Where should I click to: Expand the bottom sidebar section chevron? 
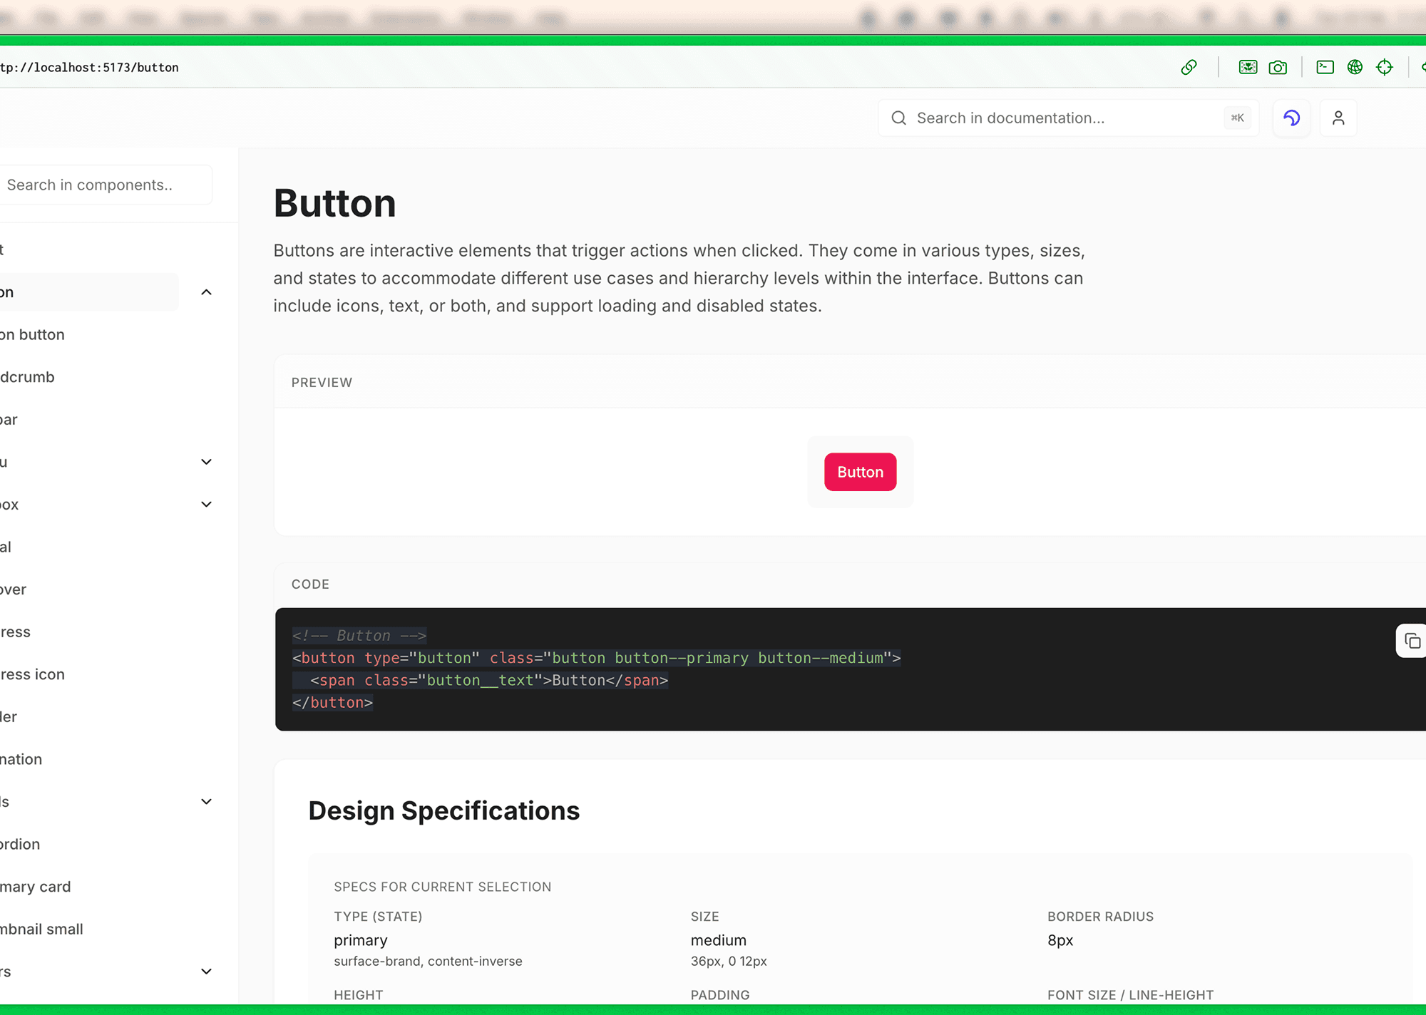(x=206, y=972)
